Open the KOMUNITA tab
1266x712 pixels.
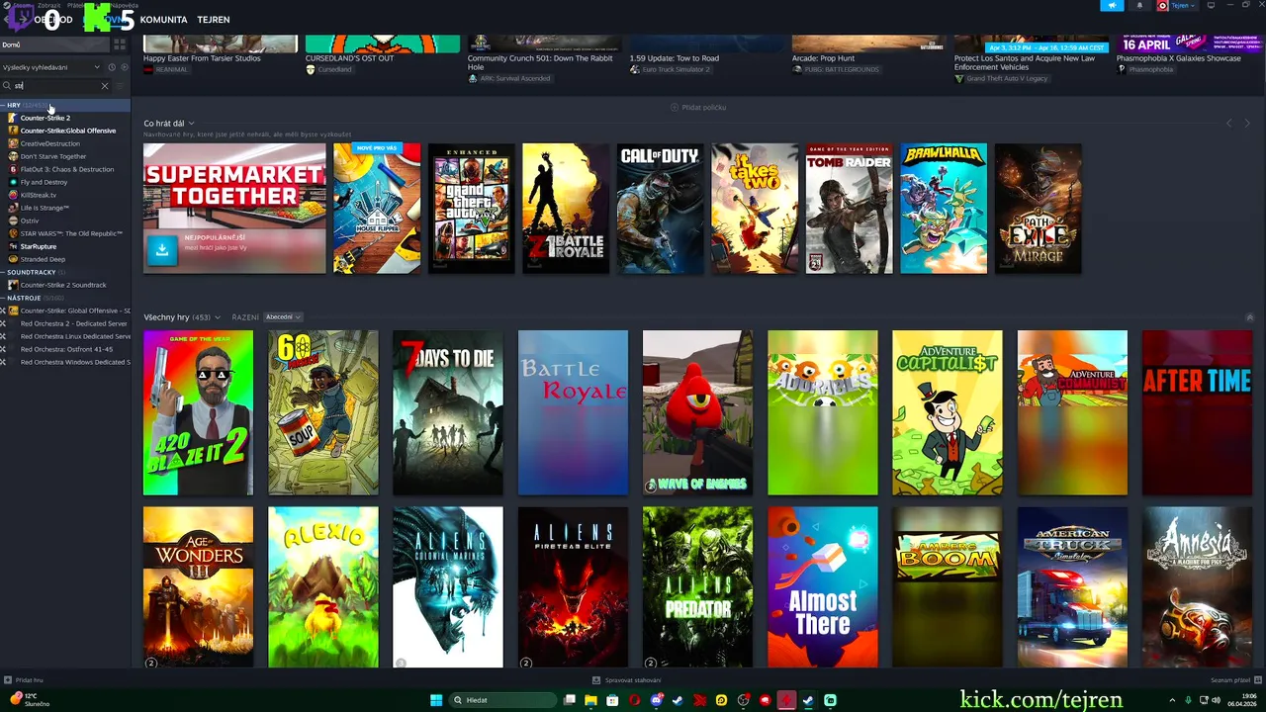163,20
